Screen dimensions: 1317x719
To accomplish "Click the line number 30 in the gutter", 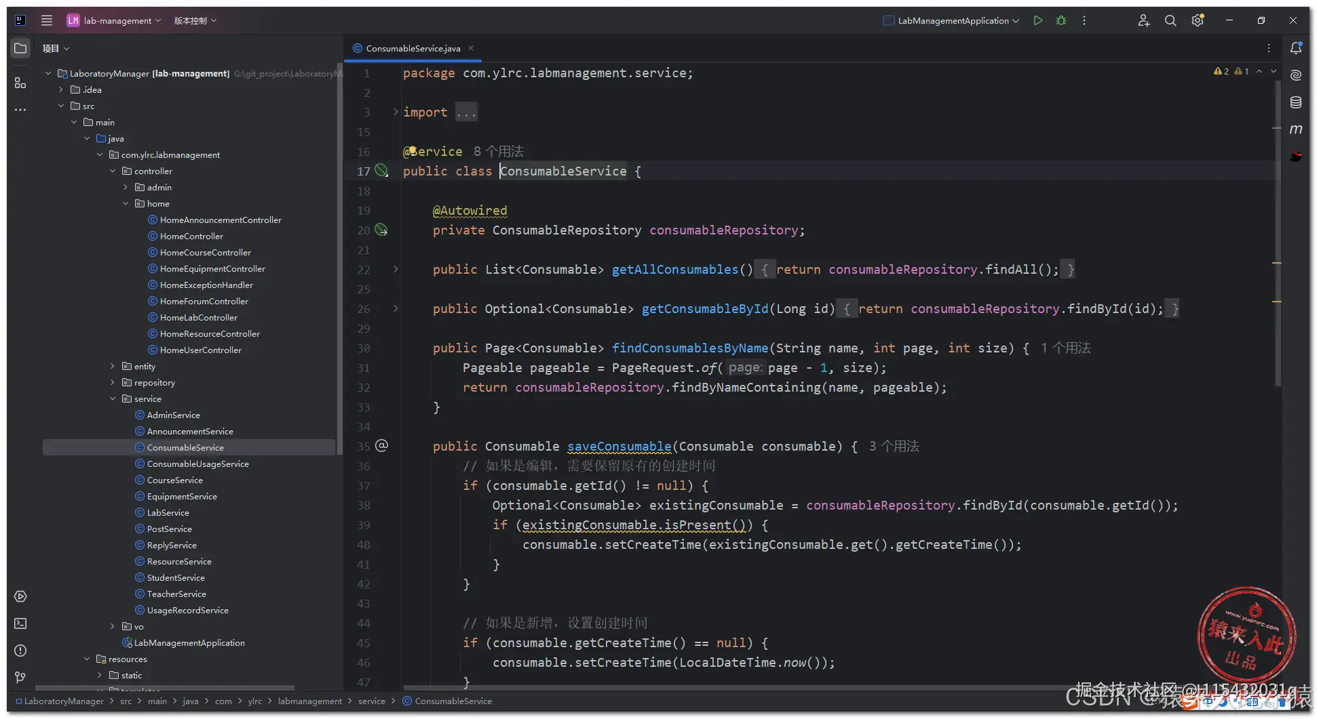I will [364, 348].
